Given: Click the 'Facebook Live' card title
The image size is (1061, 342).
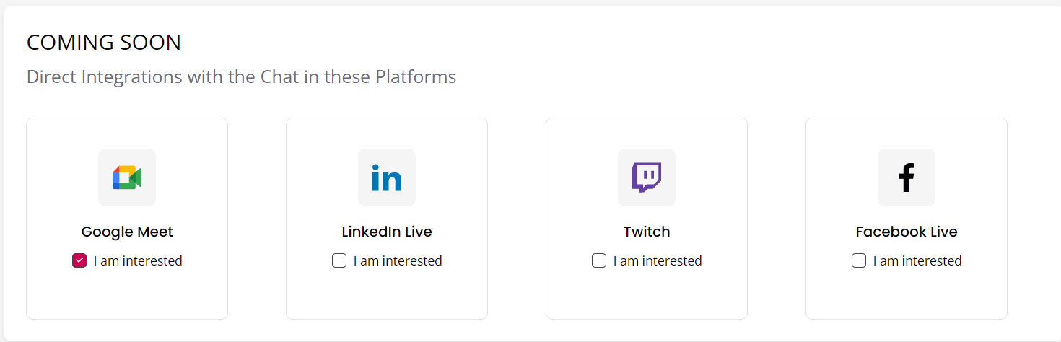Looking at the screenshot, I should 907,232.
